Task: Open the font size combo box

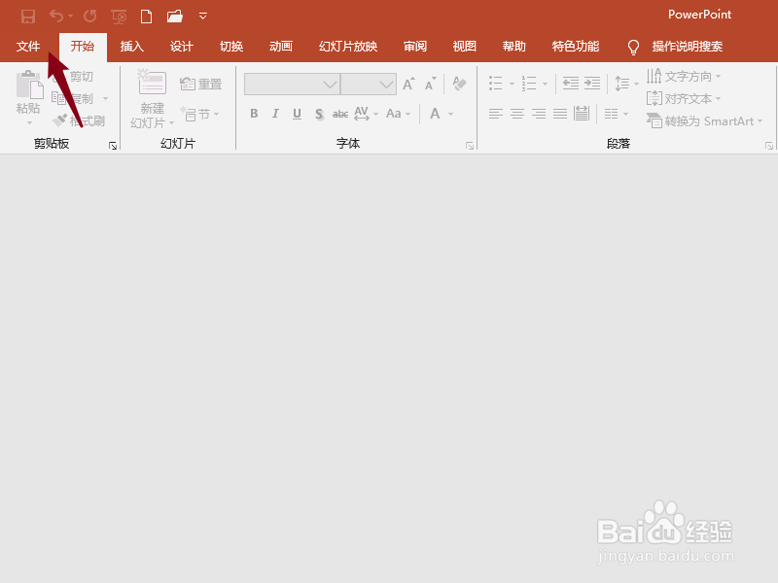Action: click(369, 85)
